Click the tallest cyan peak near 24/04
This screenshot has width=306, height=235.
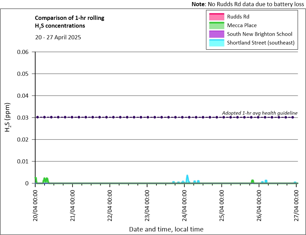(x=187, y=176)
